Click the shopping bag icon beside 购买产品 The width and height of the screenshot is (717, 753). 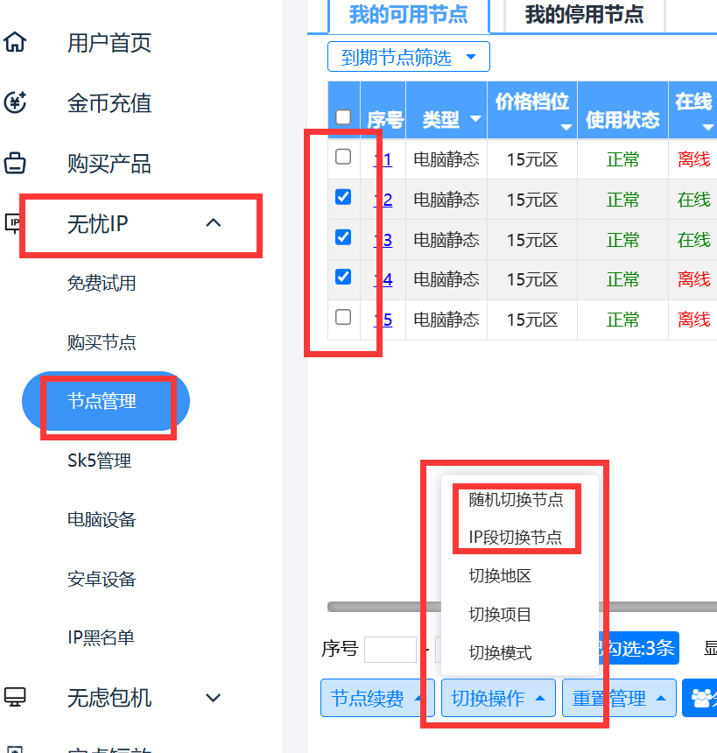[16, 163]
